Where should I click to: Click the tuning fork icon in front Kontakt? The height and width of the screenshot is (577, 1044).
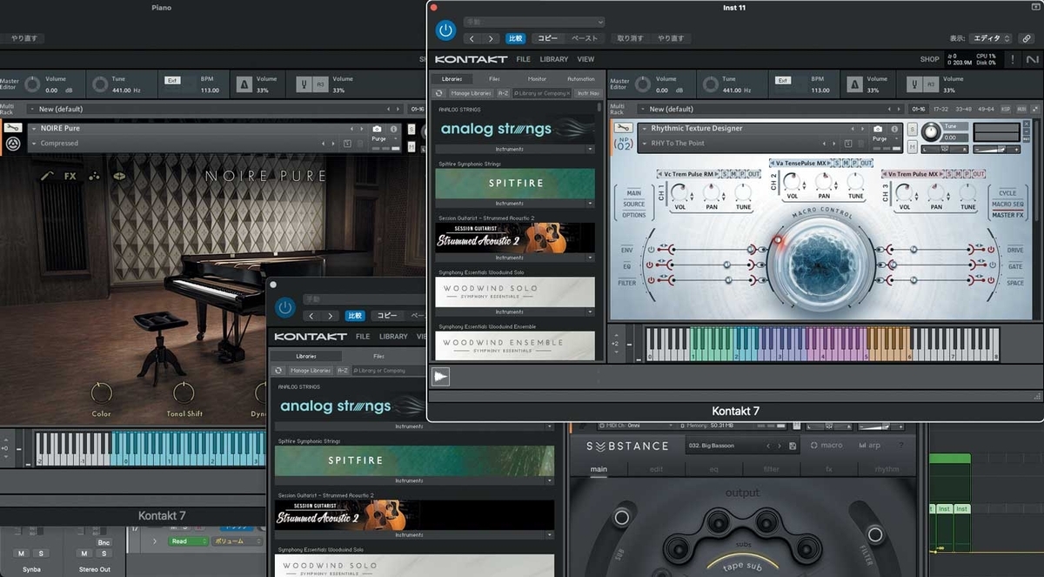913,84
